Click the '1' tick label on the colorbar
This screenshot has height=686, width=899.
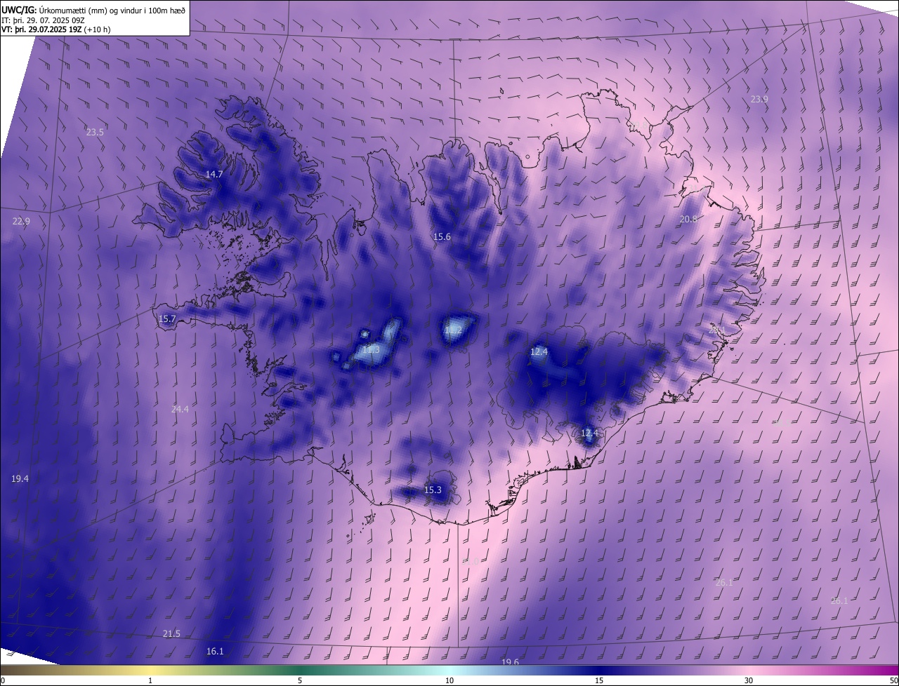(150, 680)
